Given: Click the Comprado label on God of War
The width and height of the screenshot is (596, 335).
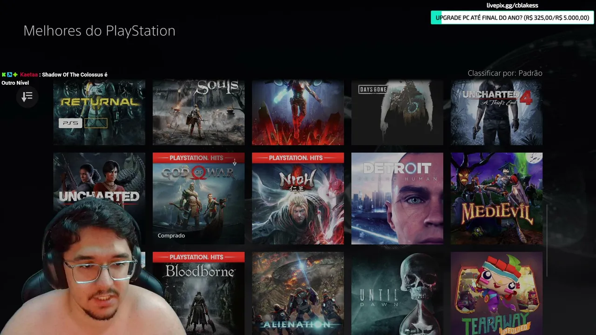Looking at the screenshot, I should pyautogui.click(x=171, y=235).
